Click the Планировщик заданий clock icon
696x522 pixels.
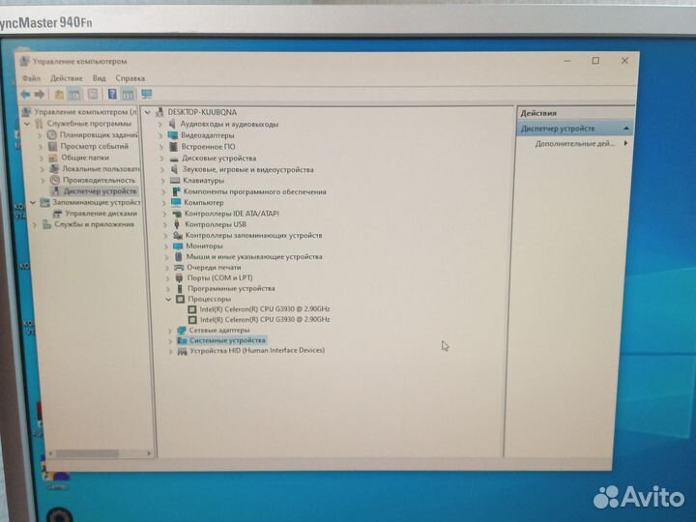tap(52, 134)
